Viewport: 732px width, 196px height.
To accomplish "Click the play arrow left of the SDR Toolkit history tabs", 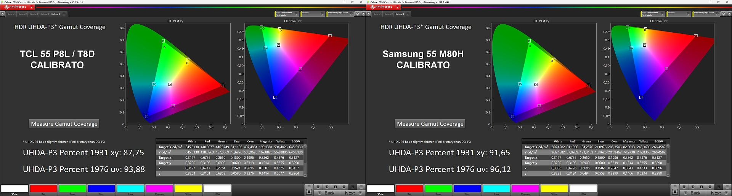I will coord(2,14).
